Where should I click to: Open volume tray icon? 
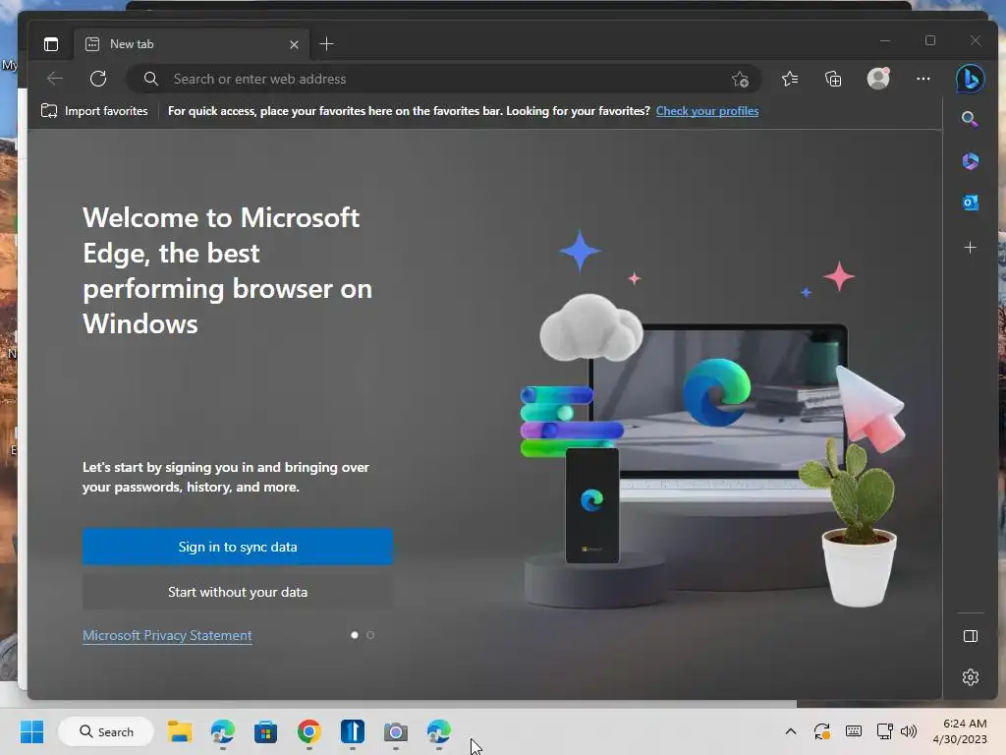[x=909, y=731]
